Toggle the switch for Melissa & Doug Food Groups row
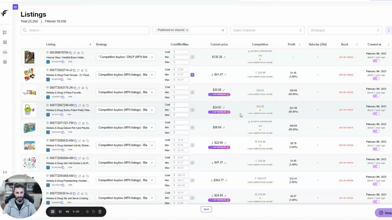 pyautogui.click(x=376, y=79)
